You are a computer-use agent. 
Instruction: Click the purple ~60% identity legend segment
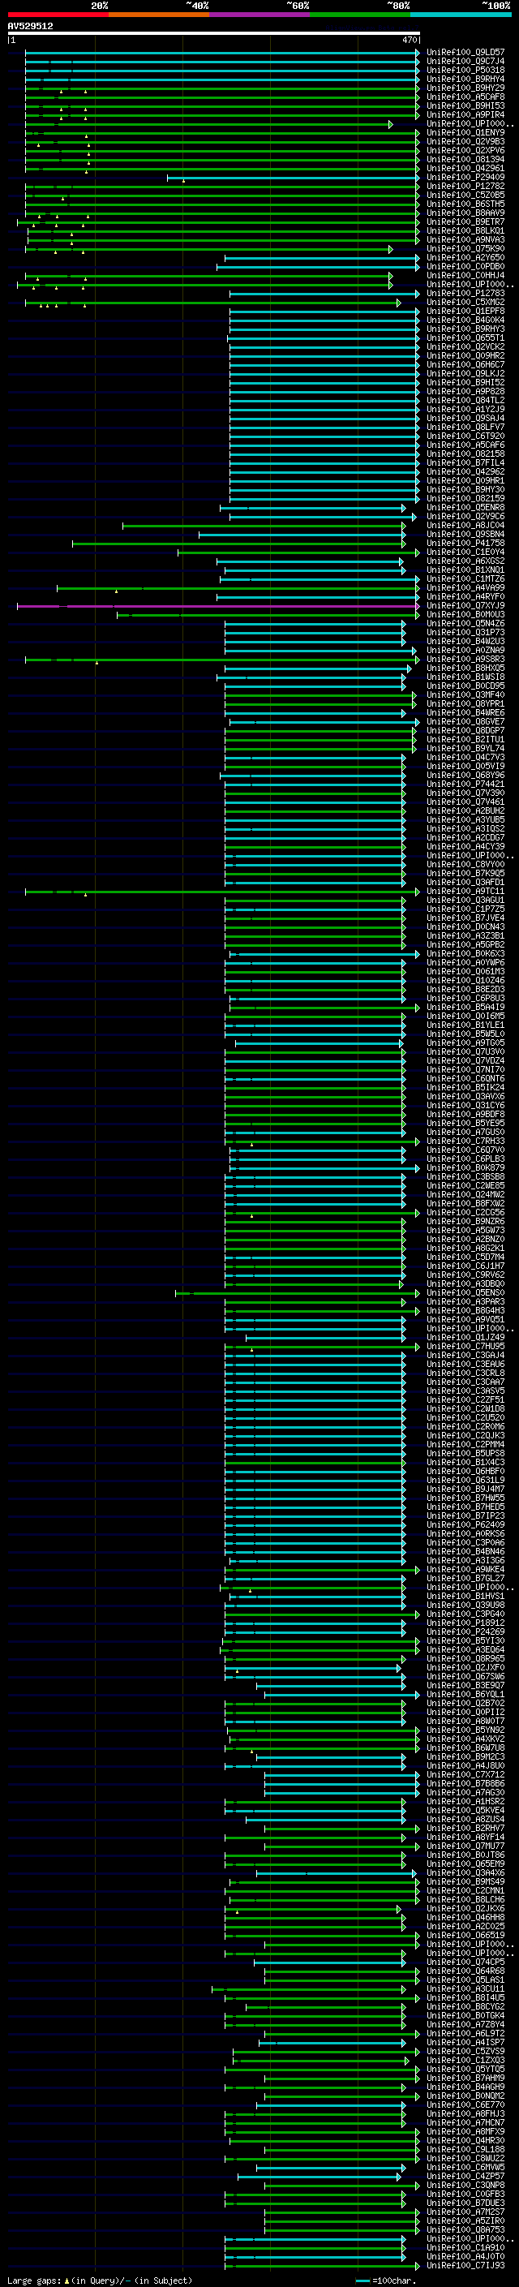tap(260, 15)
